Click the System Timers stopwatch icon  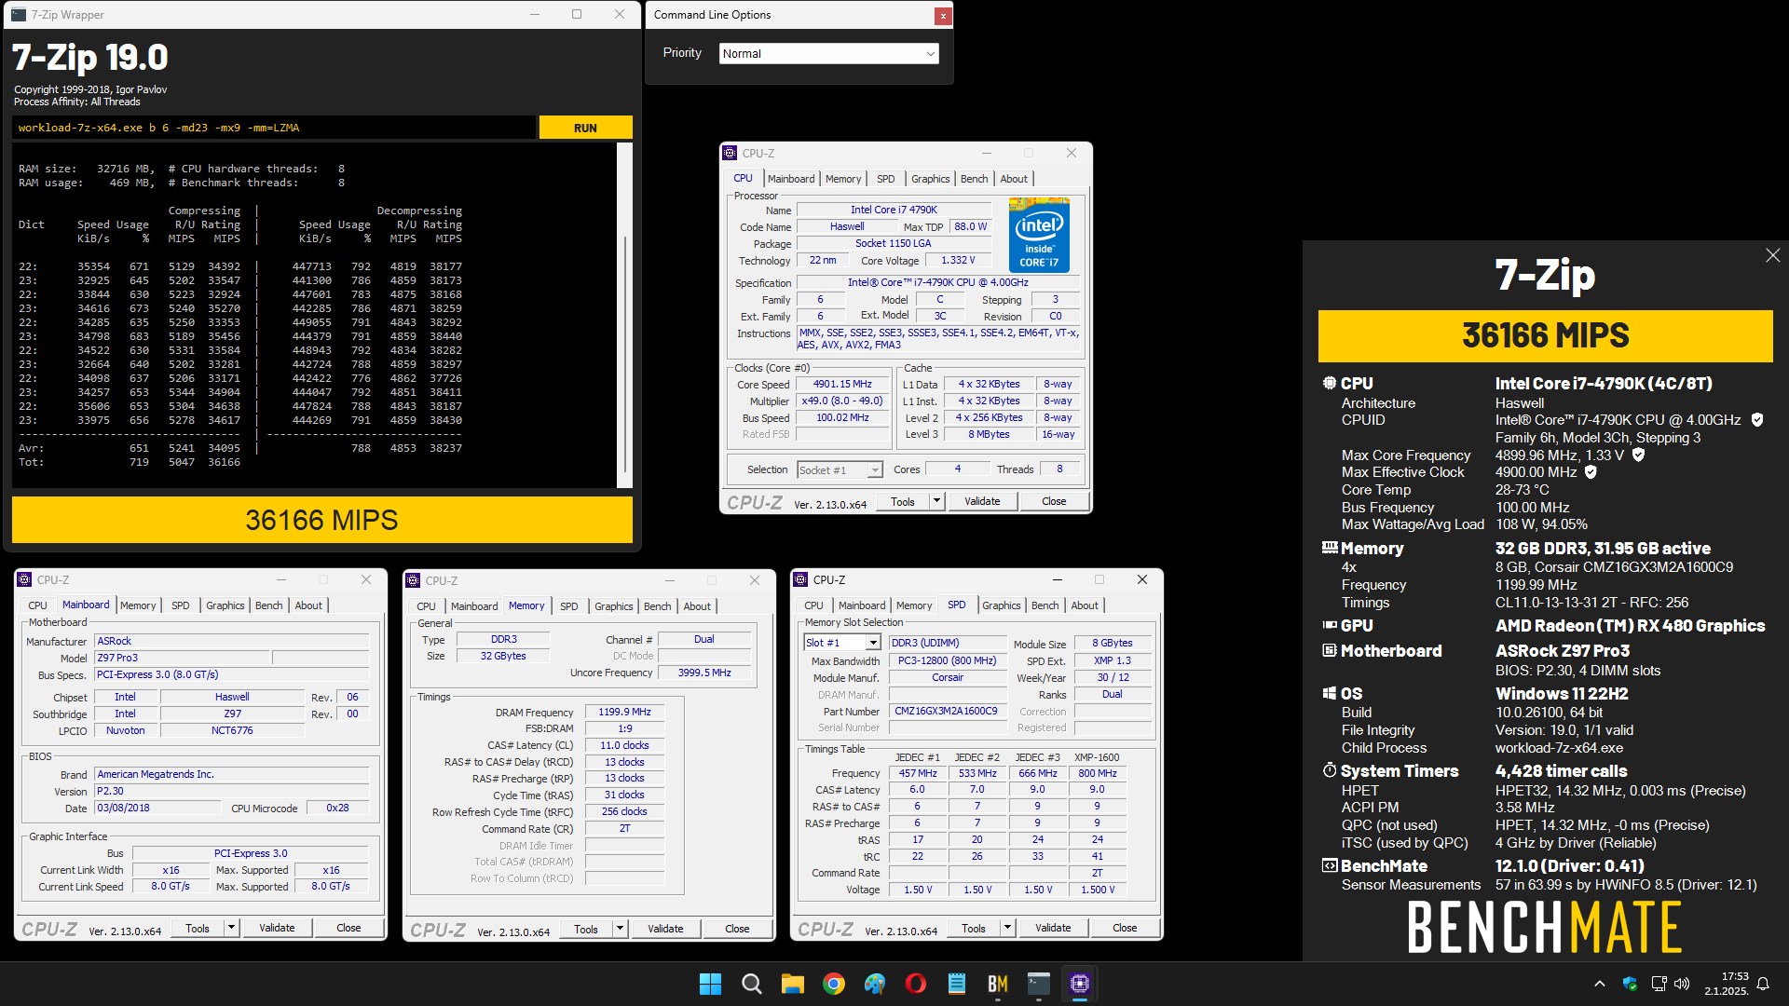pos(1330,770)
